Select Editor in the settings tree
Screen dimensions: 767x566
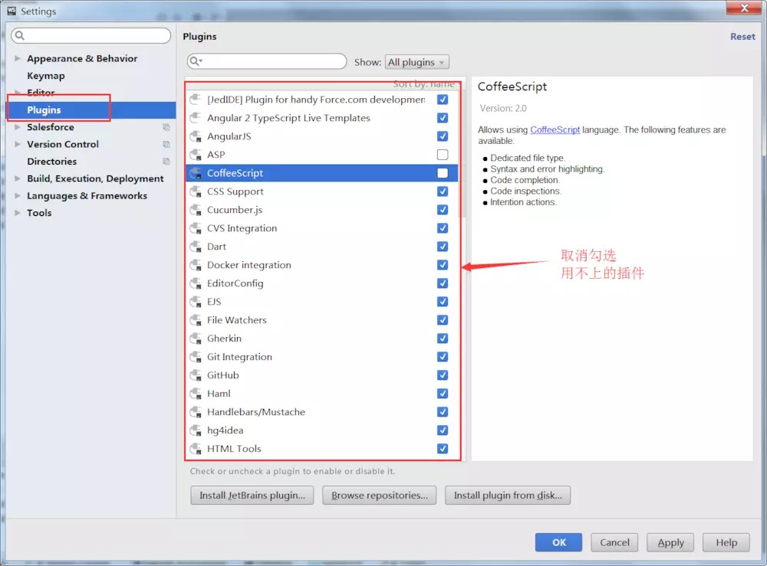pyautogui.click(x=41, y=93)
